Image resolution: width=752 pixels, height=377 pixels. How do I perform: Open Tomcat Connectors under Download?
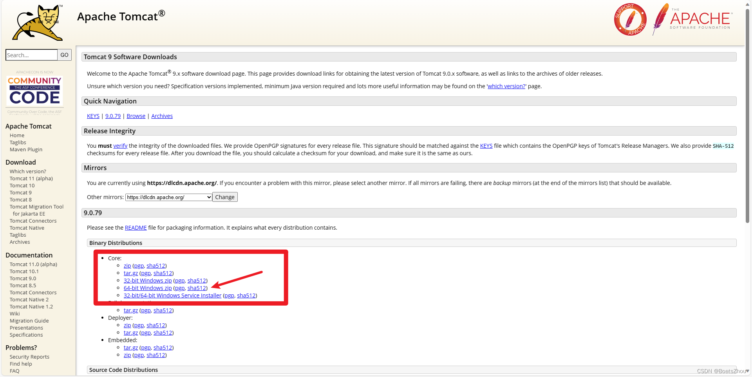[x=33, y=221]
